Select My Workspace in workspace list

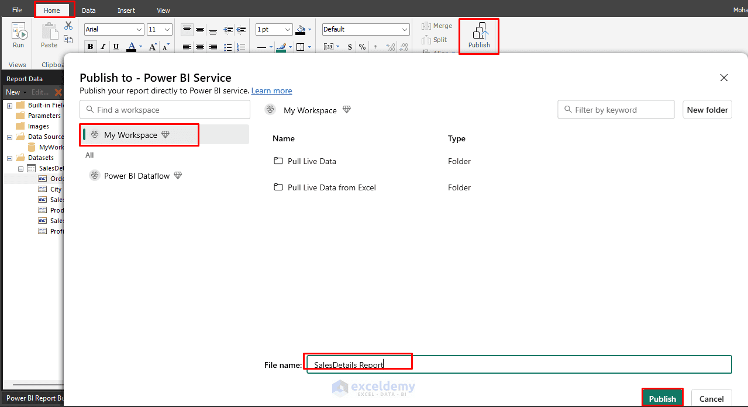164,135
